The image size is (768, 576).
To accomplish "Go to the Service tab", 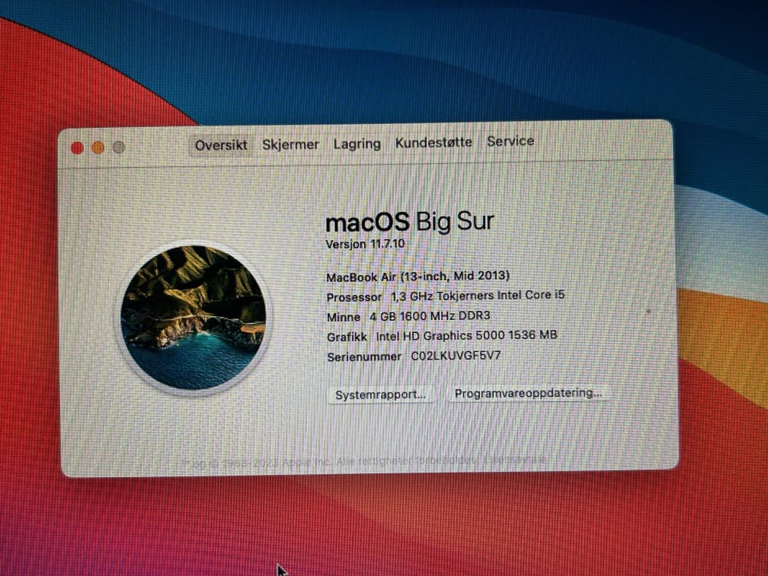I will 510,141.
